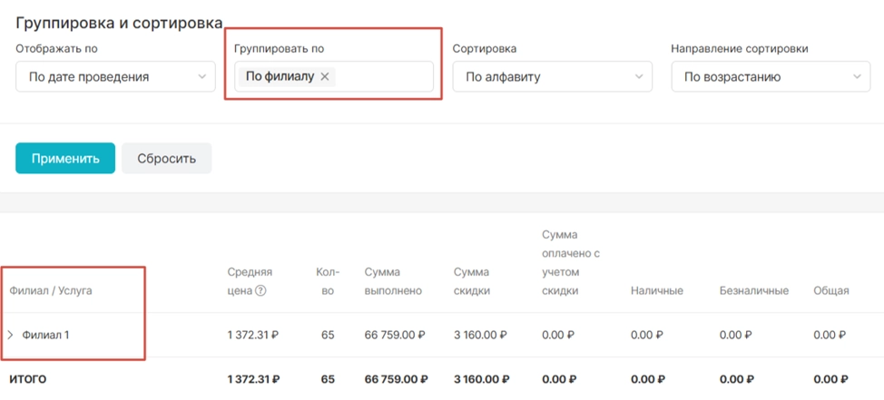Click the 'Сумма скидки' column header

[472, 282]
